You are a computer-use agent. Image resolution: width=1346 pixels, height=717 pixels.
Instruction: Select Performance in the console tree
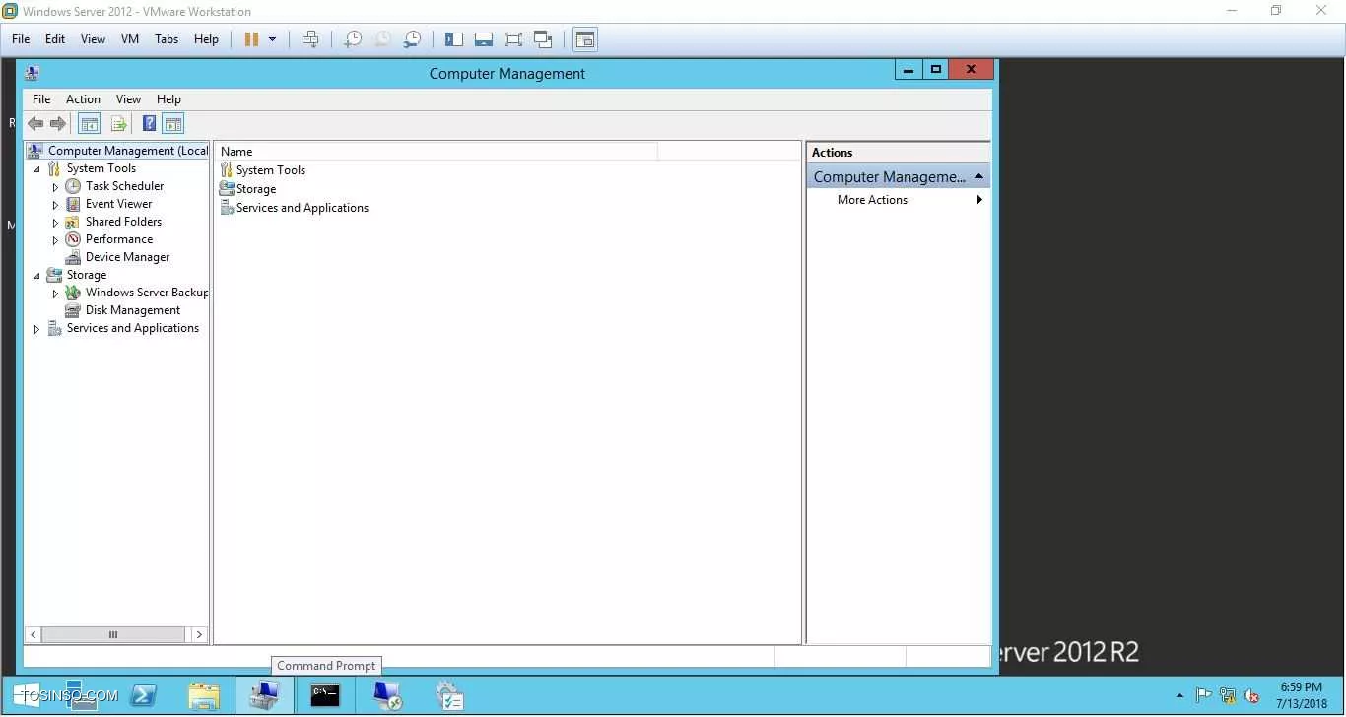point(118,239)
